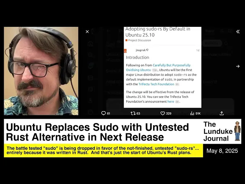This screenshot has height=184, width=245.
Task: Click the '51K' views count
Action: (198, 113)
